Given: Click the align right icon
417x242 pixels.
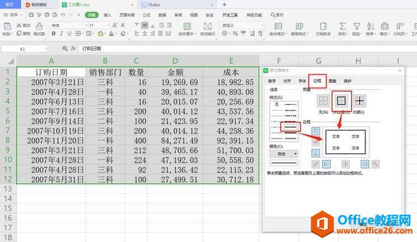Looking at the screenshot, I should pyautogui.click(x=152, y=34).
